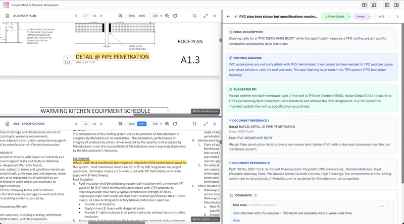Click the MEMBRANE heading in specifications

coord(81,159)
